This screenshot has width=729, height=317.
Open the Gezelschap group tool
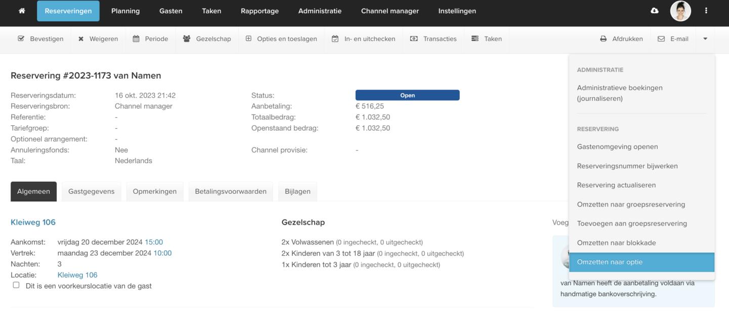pyautogui.click(x=206, y=39)
